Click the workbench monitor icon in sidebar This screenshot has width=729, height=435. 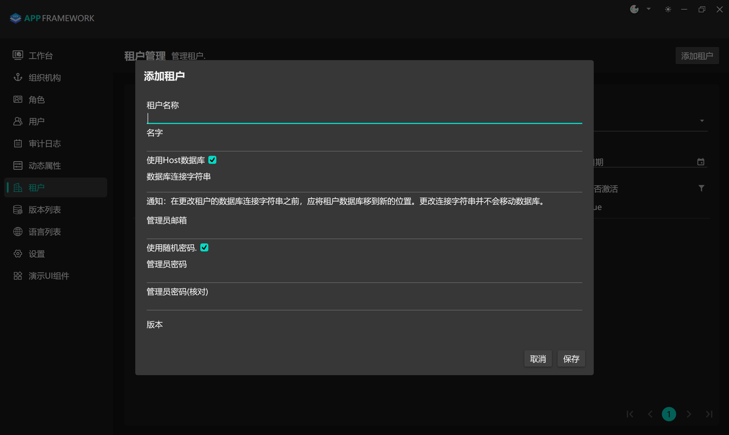(17, 55)
